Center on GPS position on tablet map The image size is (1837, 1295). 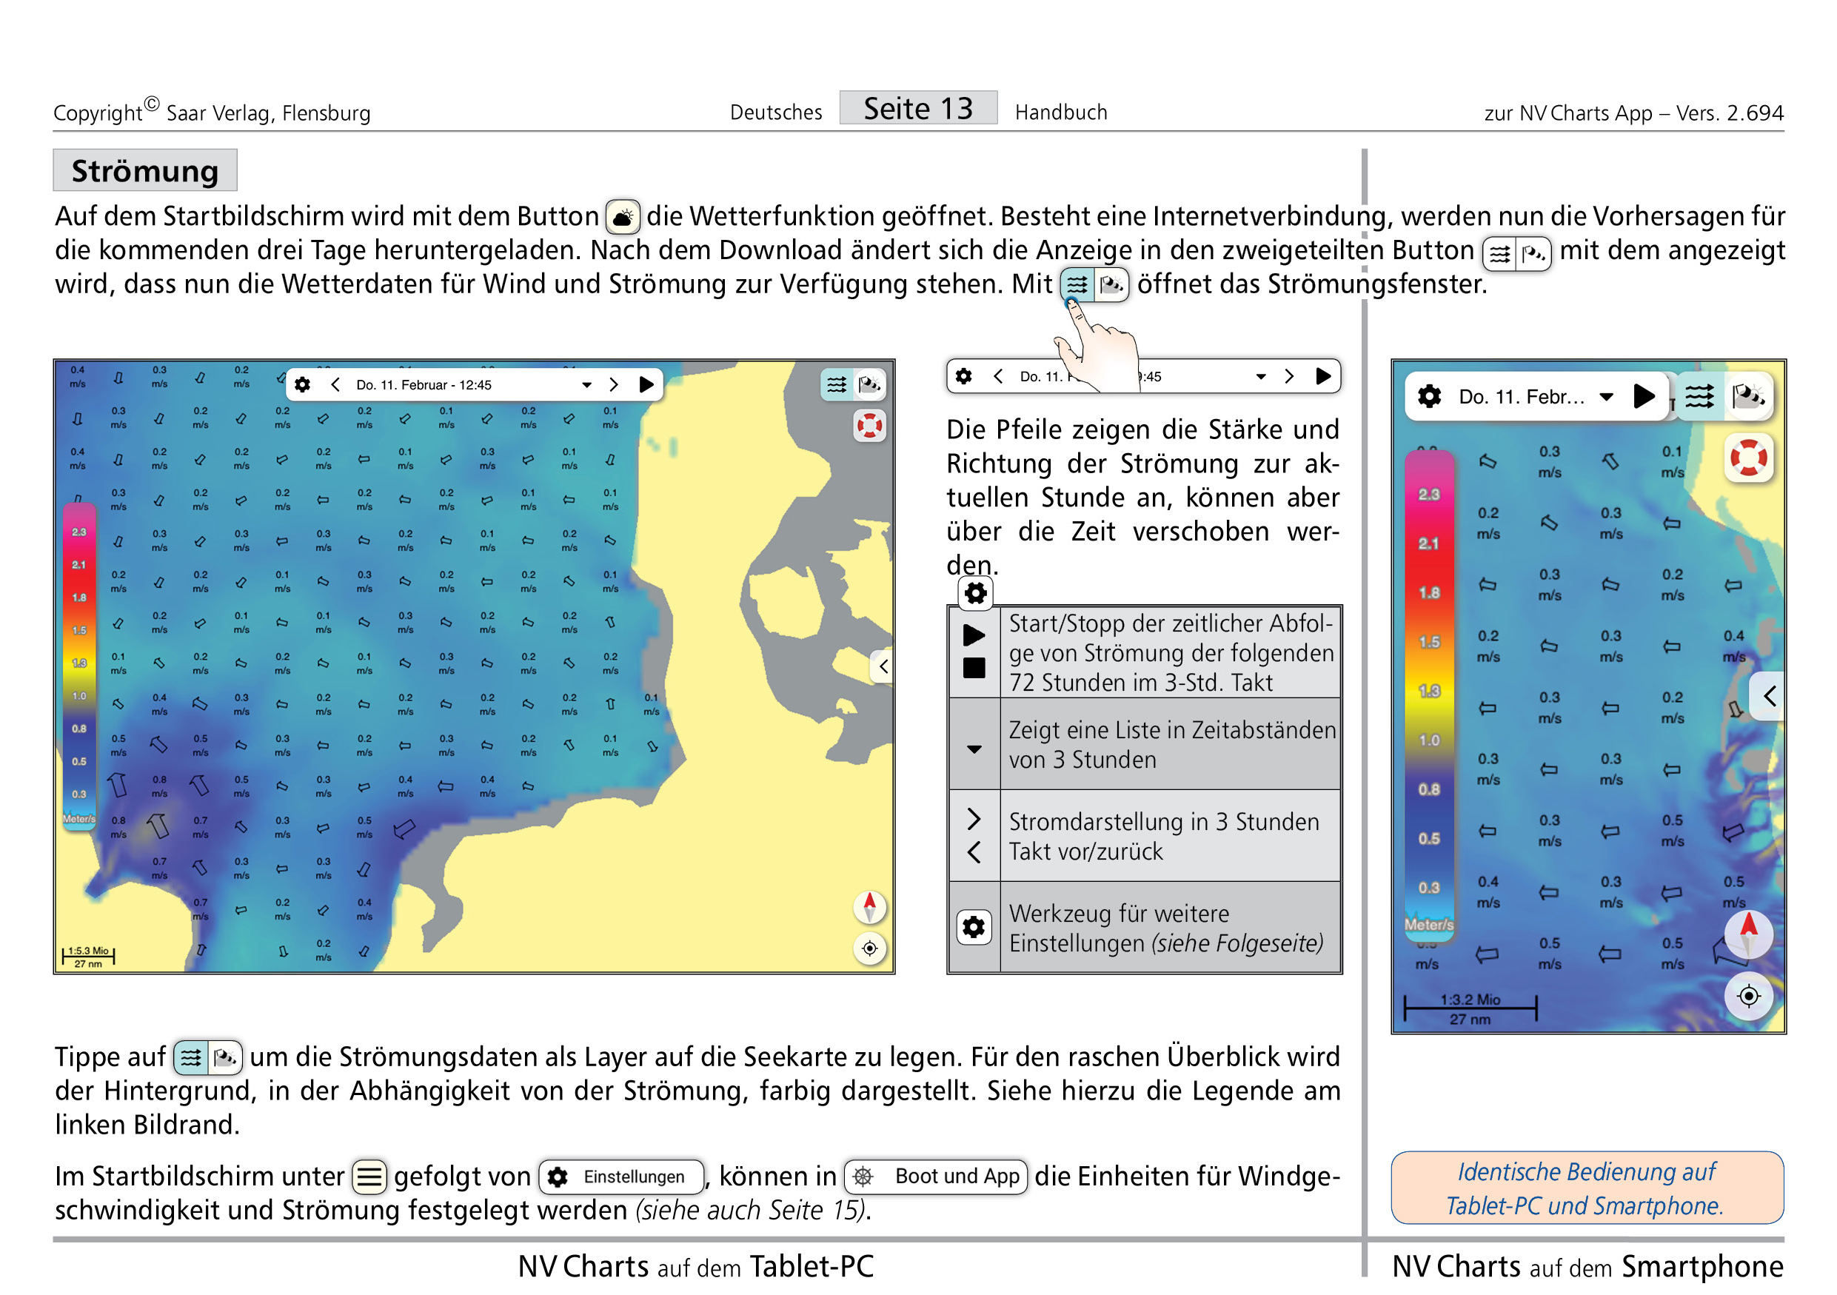(x=870, y=948)
